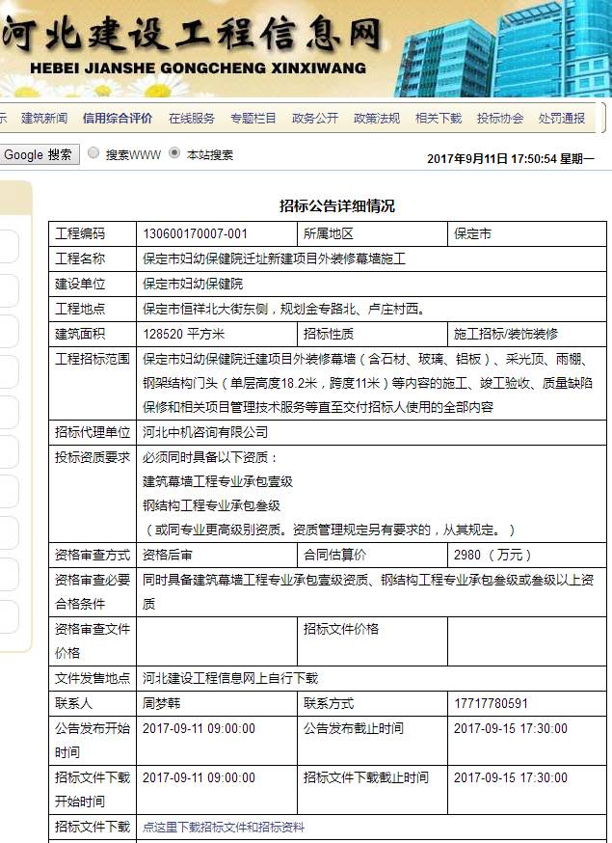612x843 pixels.
Task: Click the project number 130600170007-001 cell
Action: (x=196, y=234)
